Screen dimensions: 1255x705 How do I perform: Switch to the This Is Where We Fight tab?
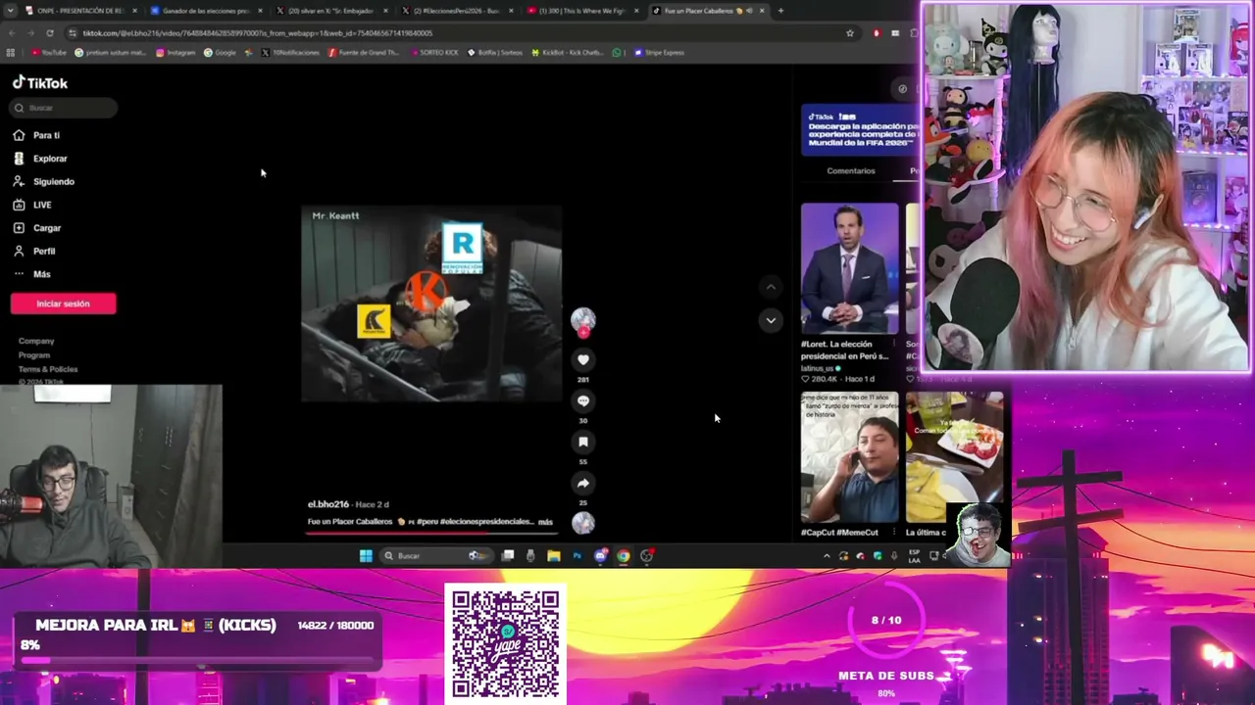coord(582,11)
